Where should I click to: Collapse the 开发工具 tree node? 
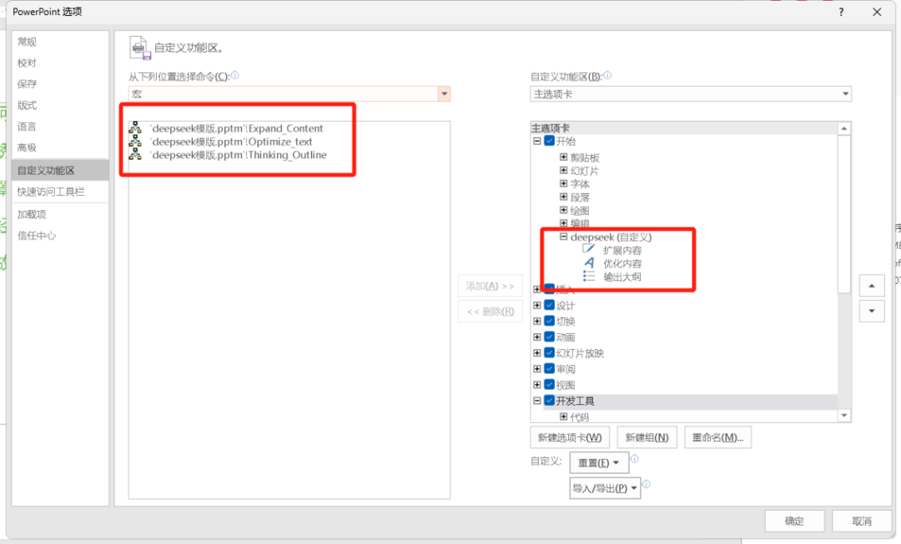pyautogui.click(x=536, y=401)
